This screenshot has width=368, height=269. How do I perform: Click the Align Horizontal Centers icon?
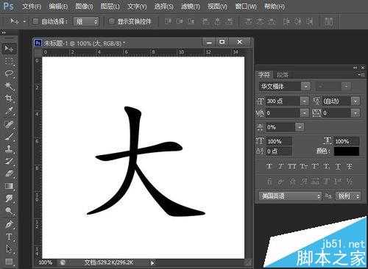point(217,21)
